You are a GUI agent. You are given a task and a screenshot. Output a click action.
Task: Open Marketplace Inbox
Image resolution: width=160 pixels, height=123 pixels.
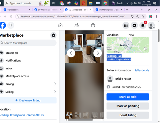(9, 68)
